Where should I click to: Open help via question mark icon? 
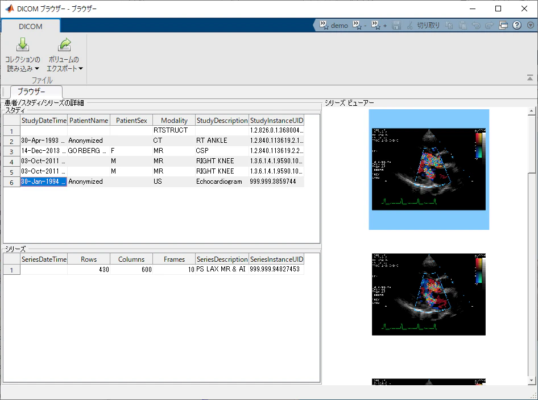click(517, 26)
